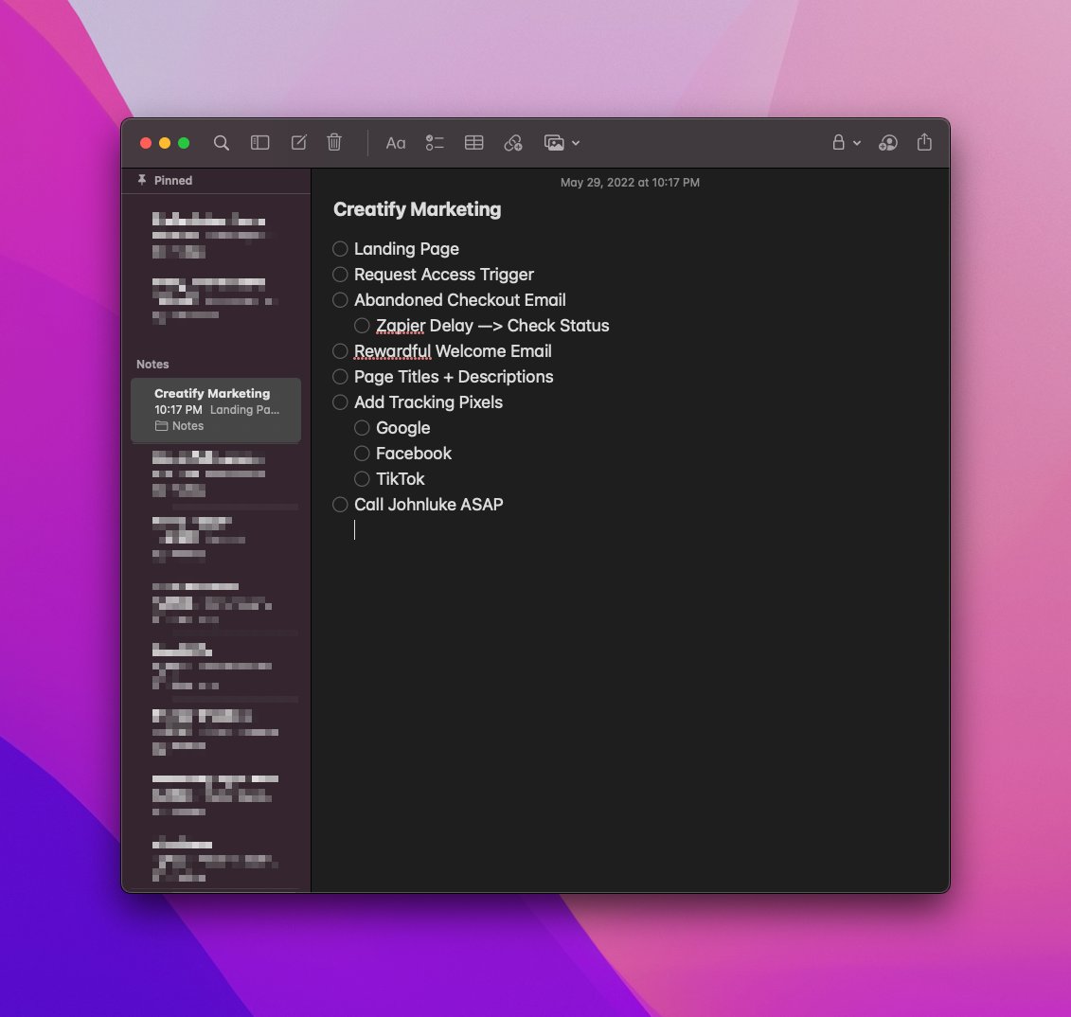
Task: Click the Notes section header in sidebar
Action: point(152,364)
